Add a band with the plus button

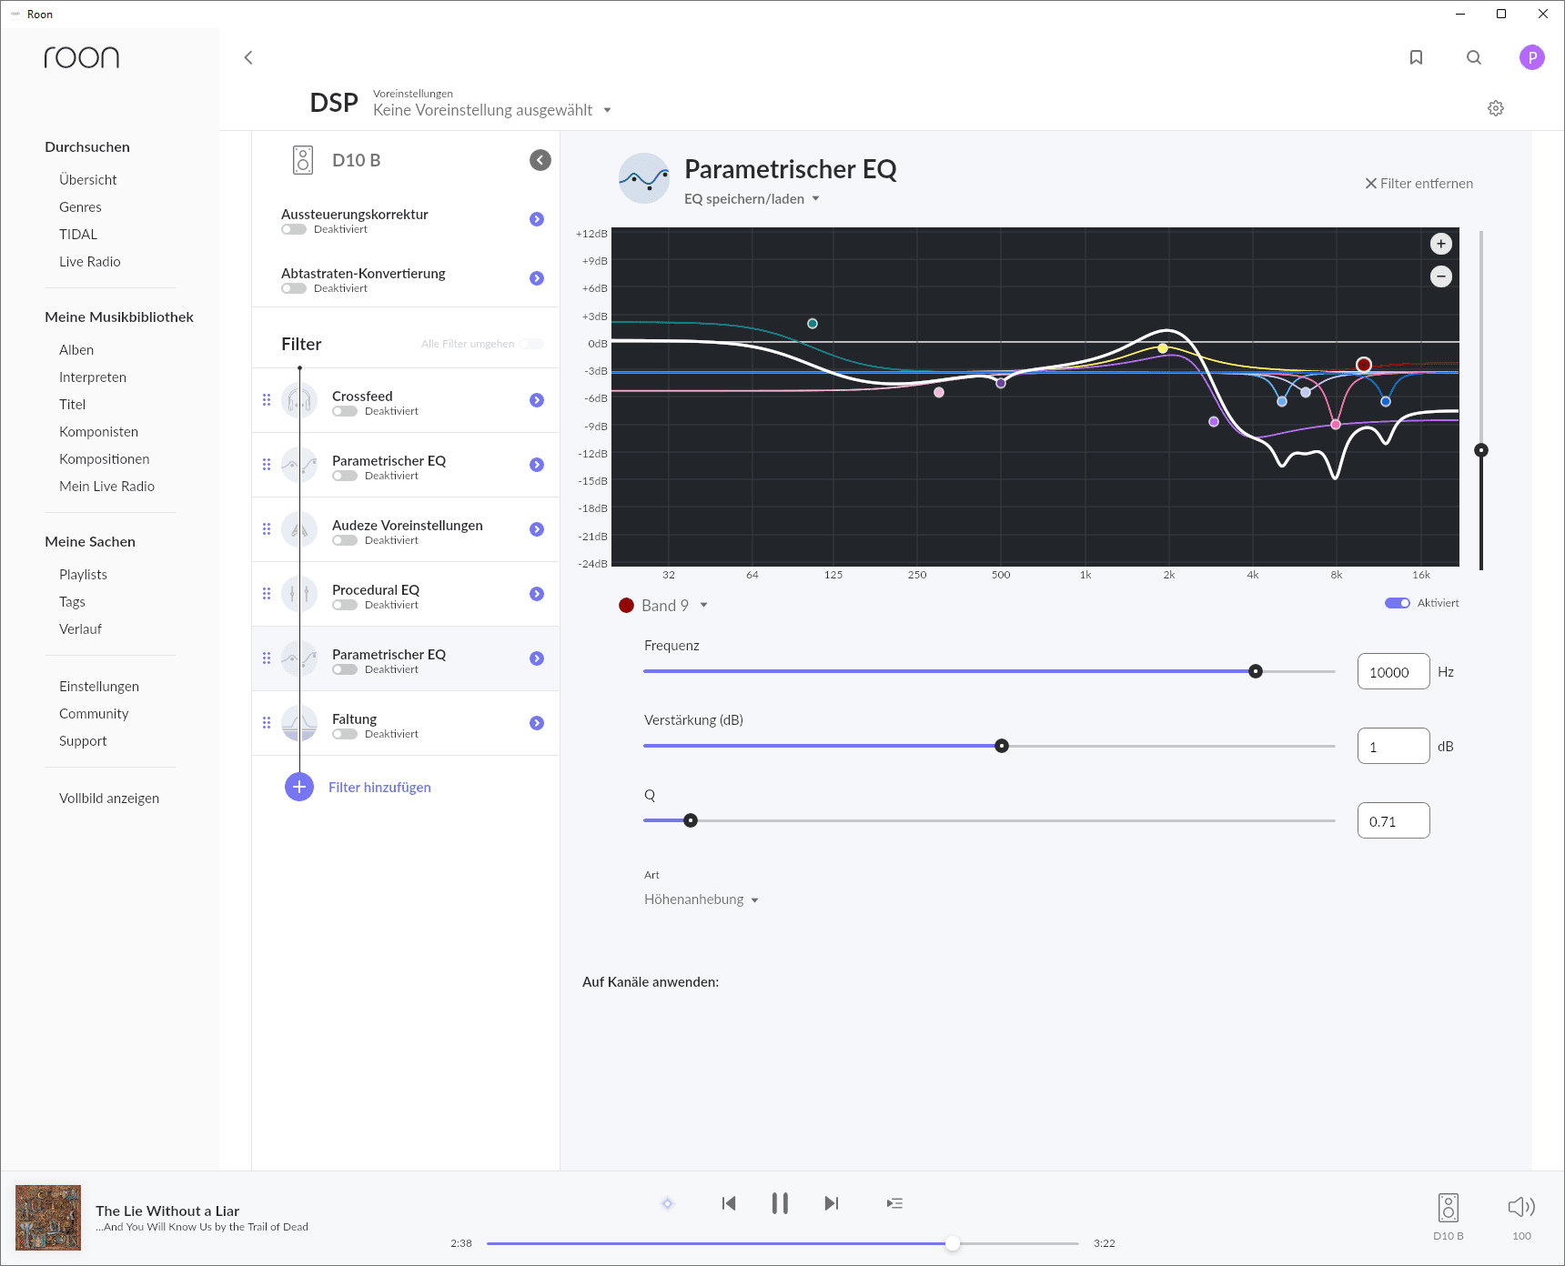(x=1441, y=244)
